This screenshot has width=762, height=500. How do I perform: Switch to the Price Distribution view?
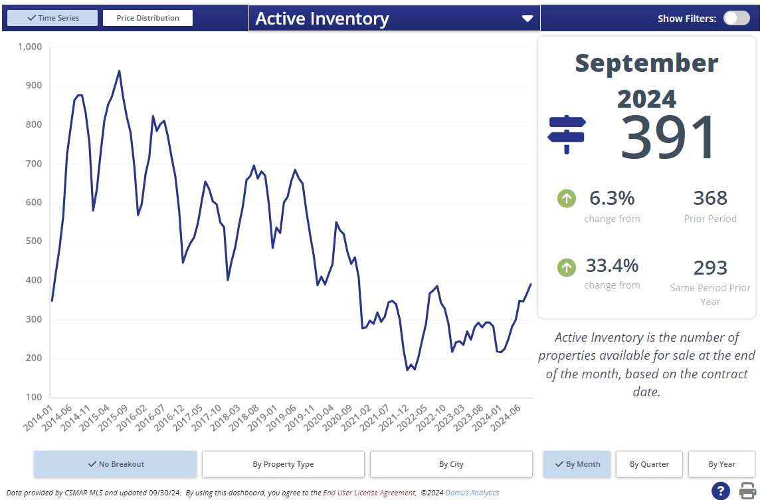point(147,18)
